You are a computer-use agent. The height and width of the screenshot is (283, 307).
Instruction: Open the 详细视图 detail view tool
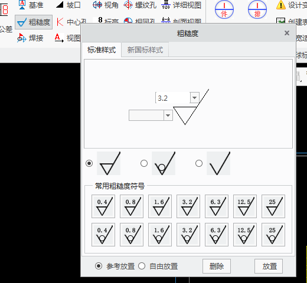181,5
